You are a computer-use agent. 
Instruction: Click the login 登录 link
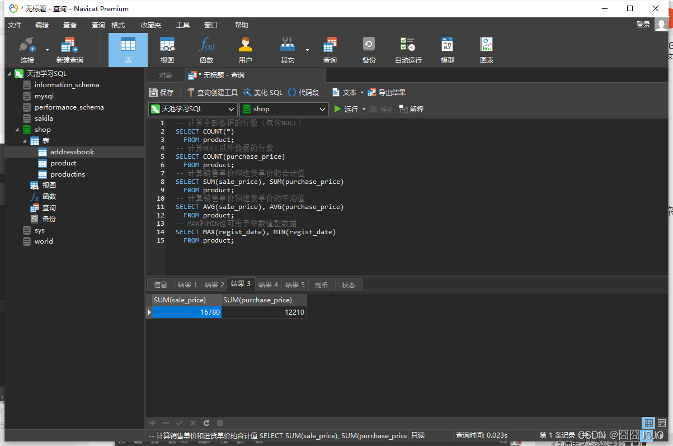click(643, 25)
